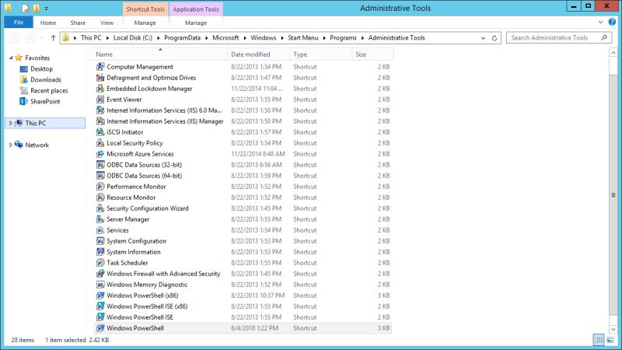Click the ODBC Data Sources (64-bit) icon
Image resolution: width=622 pixels, height=350 pixels.
point(100,176)
